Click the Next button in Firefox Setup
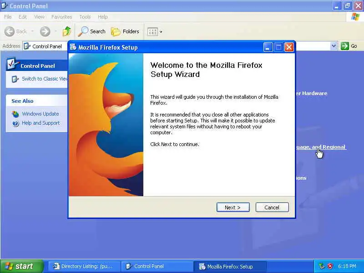The image size is (364, 273). (233, 207)
